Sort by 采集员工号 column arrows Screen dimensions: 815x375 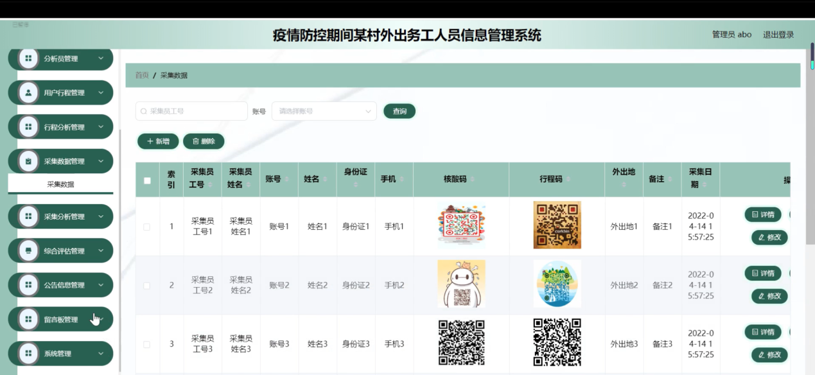click(210, 185)
